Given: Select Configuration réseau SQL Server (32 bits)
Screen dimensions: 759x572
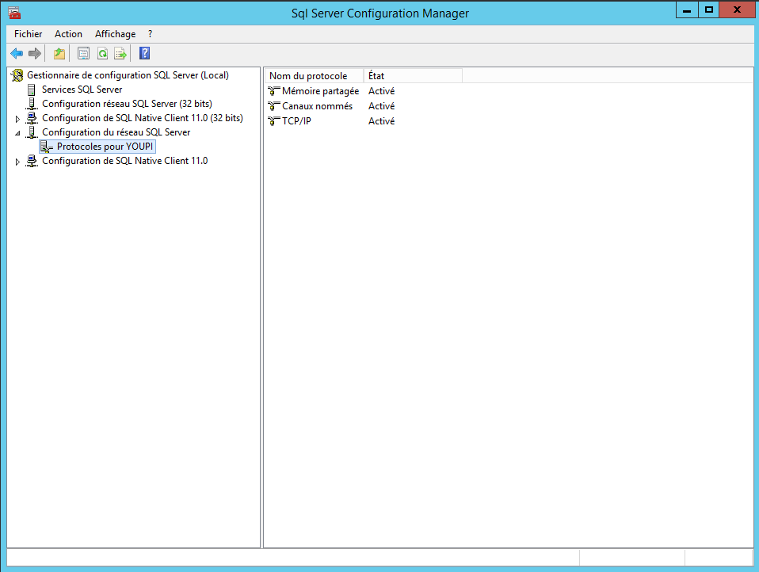Looking at the screenshot, I should (127, 104).
